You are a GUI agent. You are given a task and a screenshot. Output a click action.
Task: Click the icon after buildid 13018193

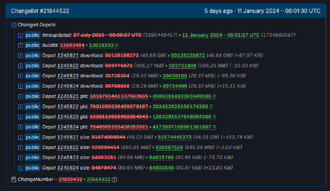click(x=116, y=45)
